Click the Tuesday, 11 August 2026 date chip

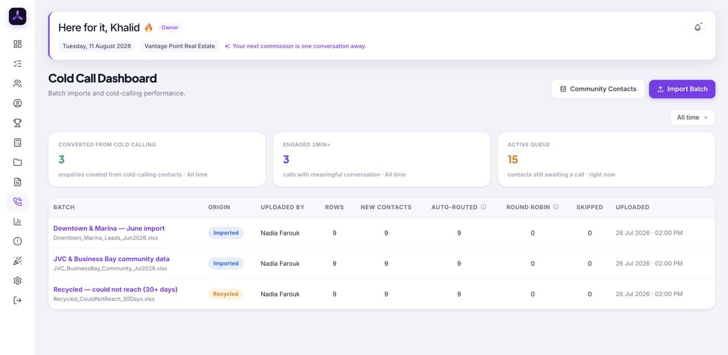click(97, 46)
